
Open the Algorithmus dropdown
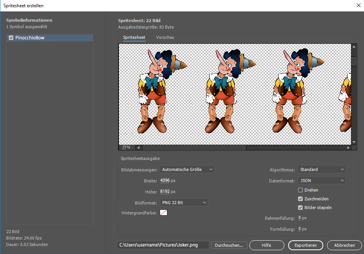point(322,169)
